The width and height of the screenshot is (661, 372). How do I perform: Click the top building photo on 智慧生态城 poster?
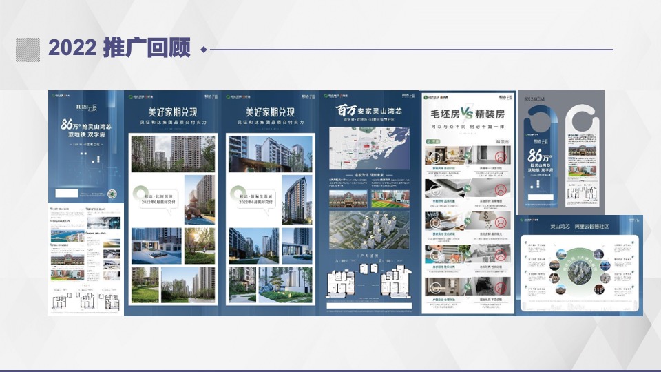point(270,154)
